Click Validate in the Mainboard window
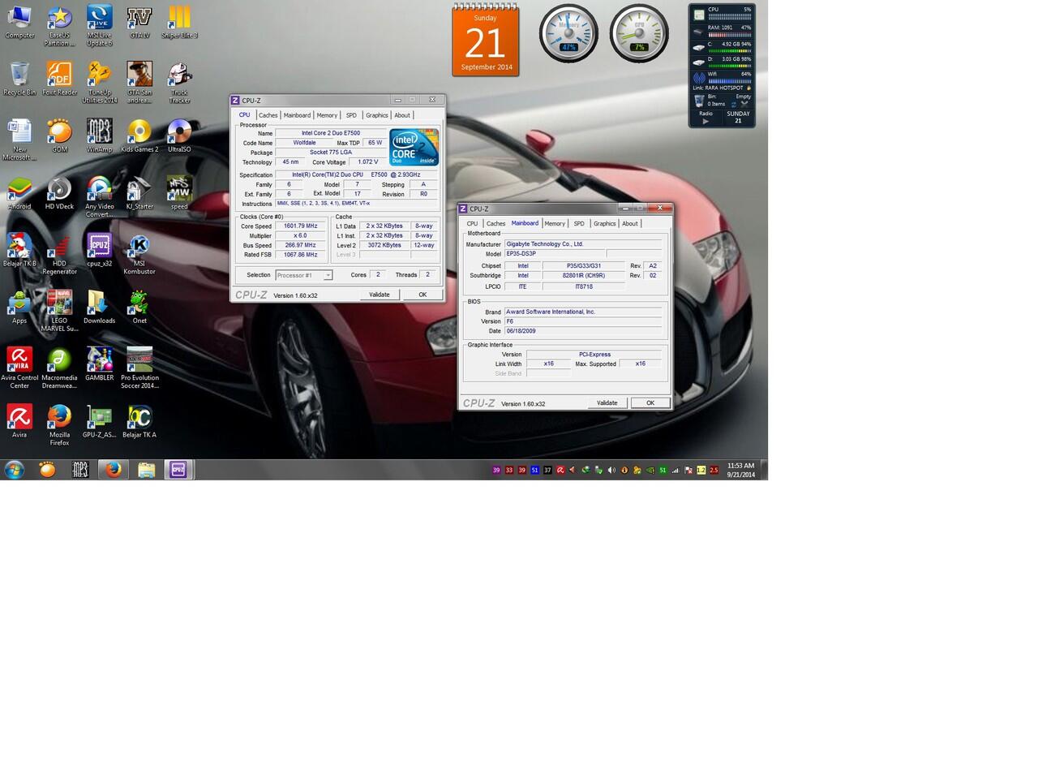Image resolution: width=1038 pixels, height=779 pixels. (x=607, y=402)
